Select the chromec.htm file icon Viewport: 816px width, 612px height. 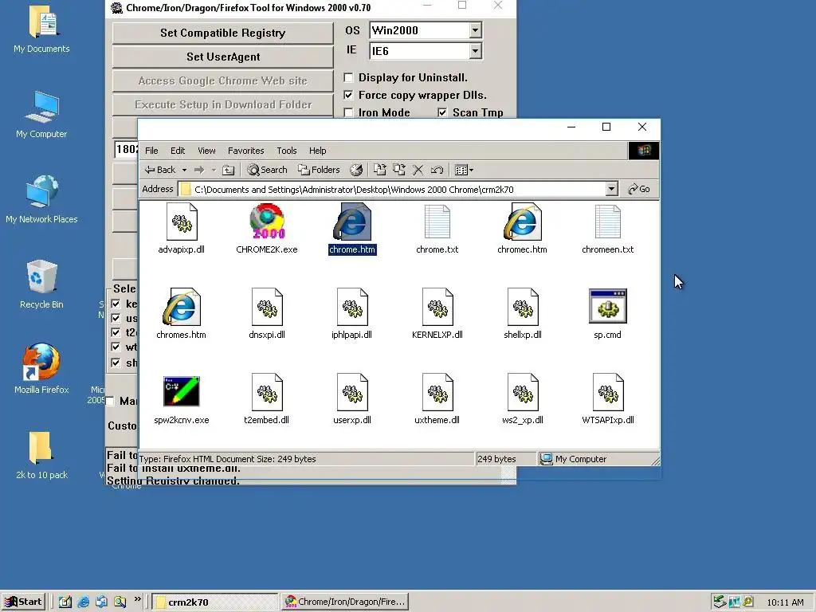click(x=523, y=222)
